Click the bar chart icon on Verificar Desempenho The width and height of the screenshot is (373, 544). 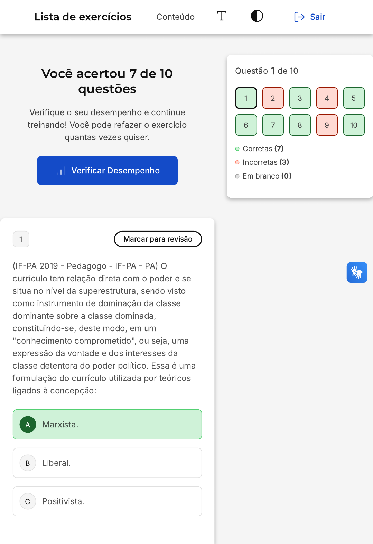(61, 171)
